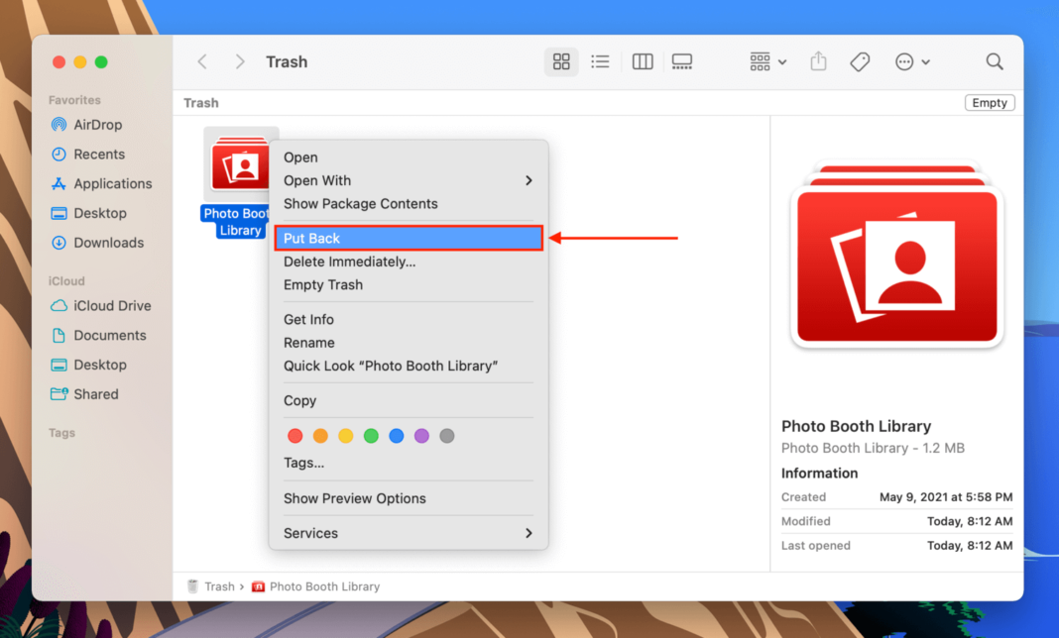Switch to column view
This screenshot has height=638, width=1059.
click(642, 61)
